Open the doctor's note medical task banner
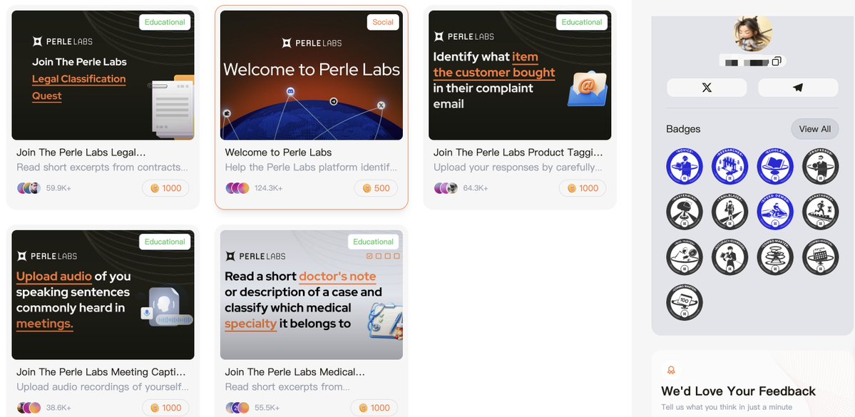Screen dimensions: 855x417 click(x=312, y=295)
